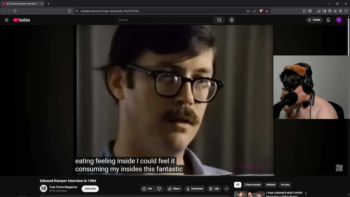
Task: Go to the YouTube home logo
Action: (x=22, y=20)
